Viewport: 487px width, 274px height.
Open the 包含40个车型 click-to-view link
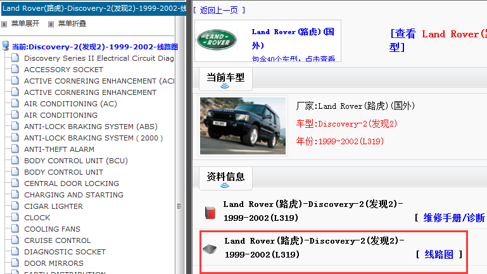(293, 58)
